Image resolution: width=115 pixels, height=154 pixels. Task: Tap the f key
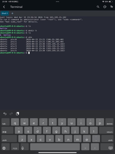(x=47, y=130)
